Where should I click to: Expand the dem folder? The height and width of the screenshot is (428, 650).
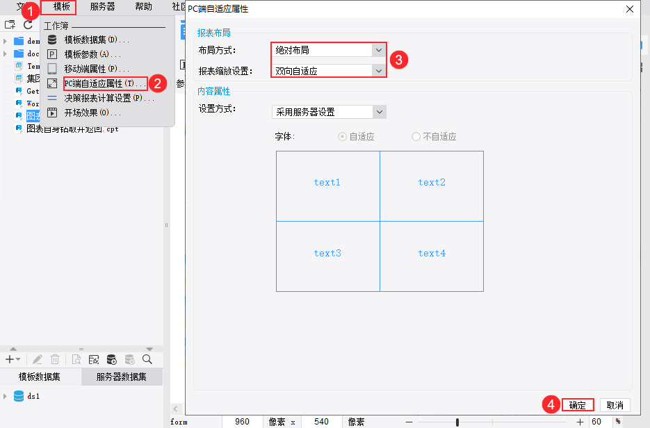(x=5, y=41)
